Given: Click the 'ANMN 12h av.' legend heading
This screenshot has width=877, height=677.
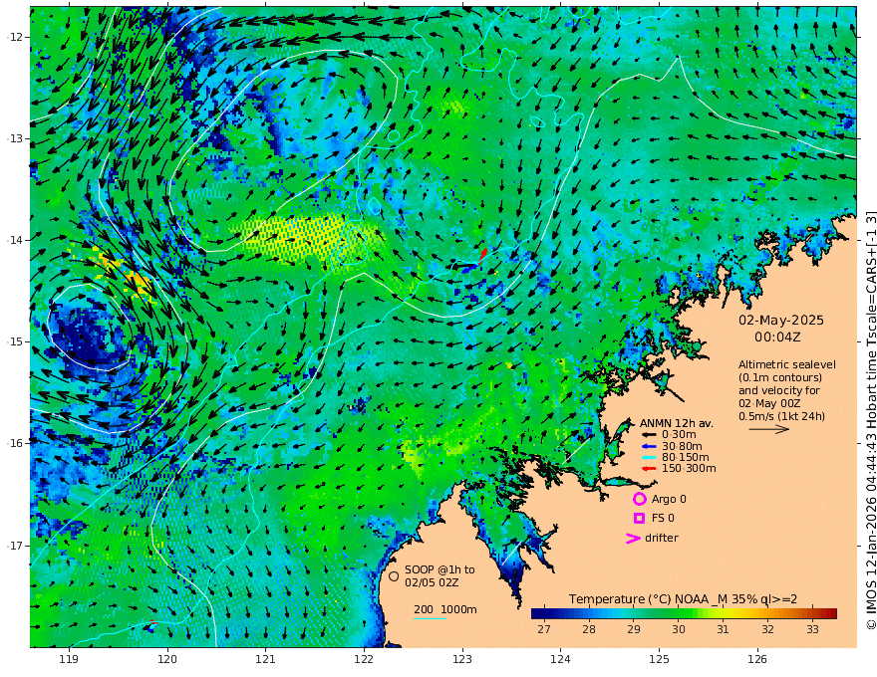Looking at the screenshot, I should [x=677, y=423].
